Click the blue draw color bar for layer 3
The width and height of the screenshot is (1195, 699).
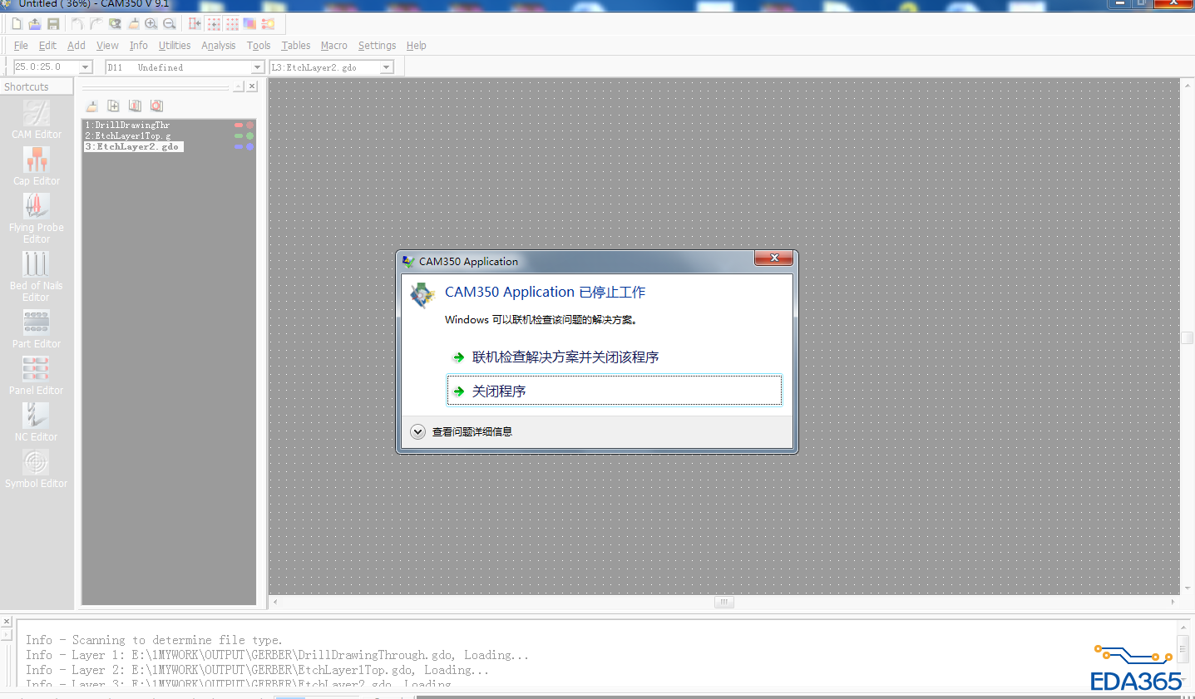pos(239,146)
